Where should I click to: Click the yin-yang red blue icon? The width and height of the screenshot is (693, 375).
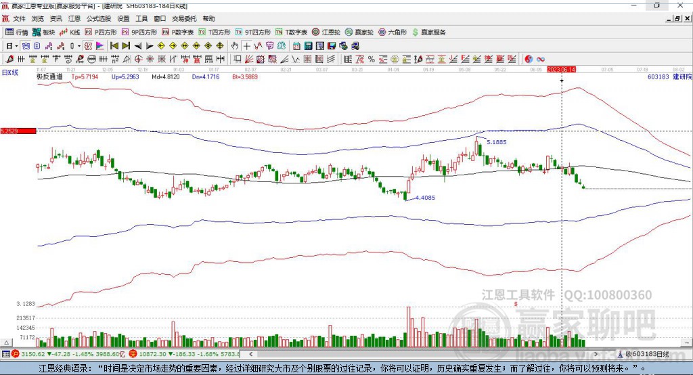click(x=529, y=59)
